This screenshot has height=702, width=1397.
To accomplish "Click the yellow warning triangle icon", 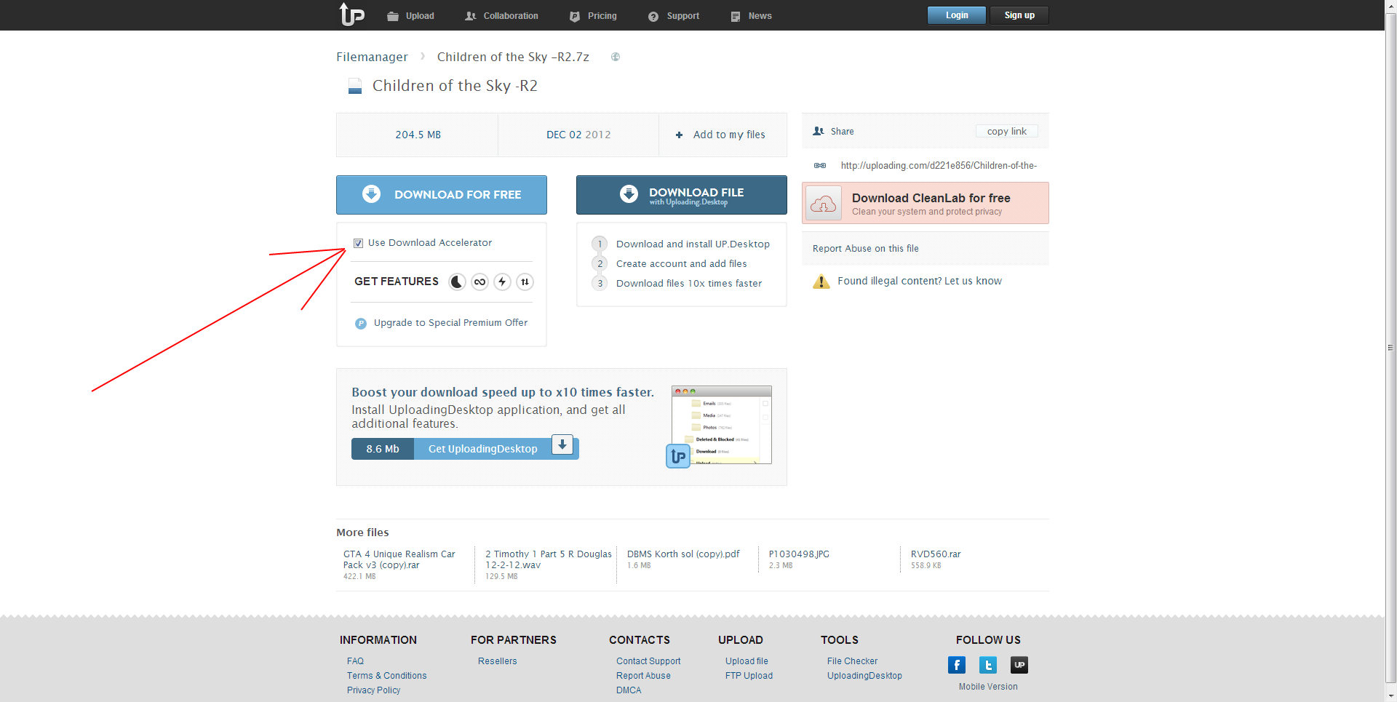I will (821, 282).
